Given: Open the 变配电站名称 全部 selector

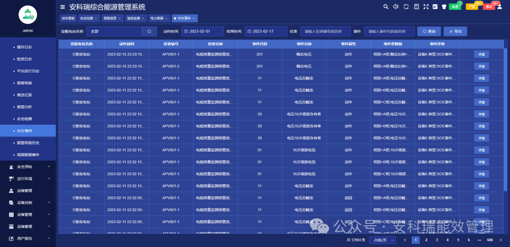Looking at the screenshot, I should pyautogui.click(x=114, y=31).
